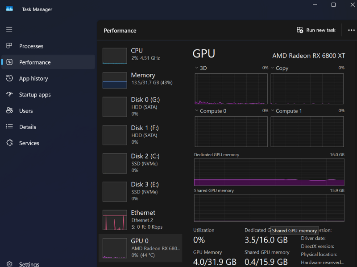Click the Processes sidebar icon
The image size is (357, 267).
[x=9, y=46]
